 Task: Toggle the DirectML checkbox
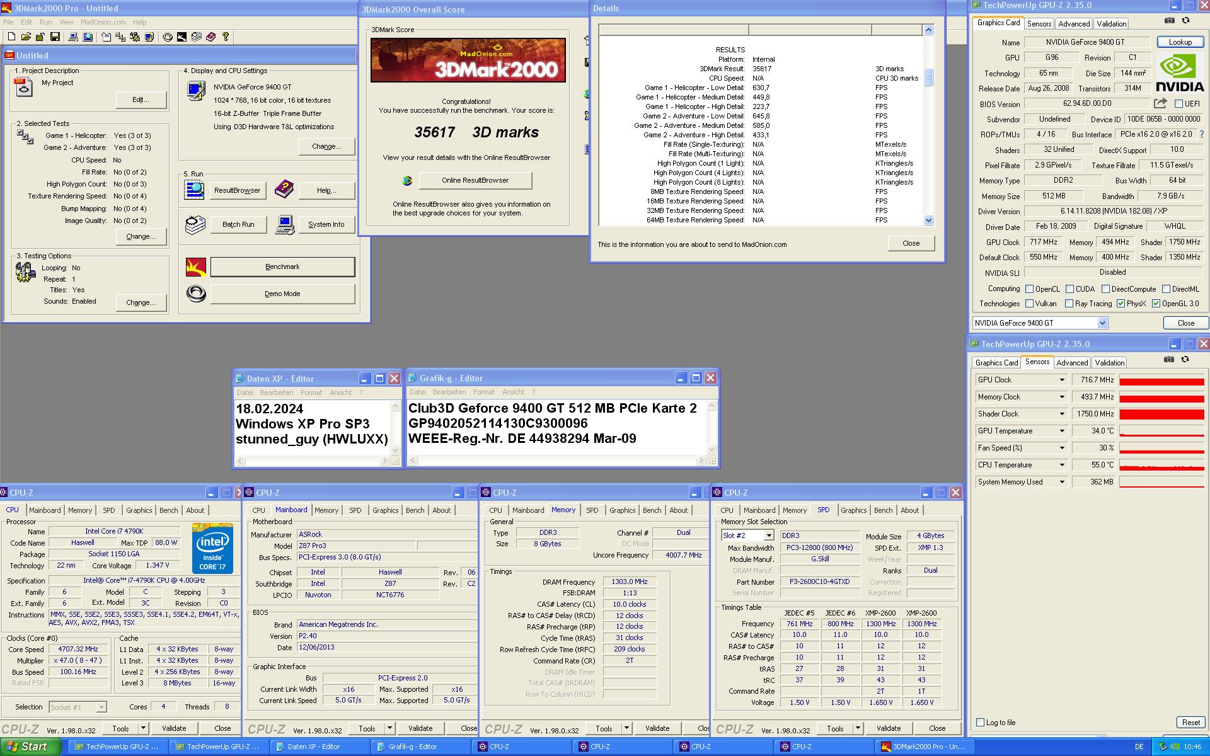pos(1166,289)
